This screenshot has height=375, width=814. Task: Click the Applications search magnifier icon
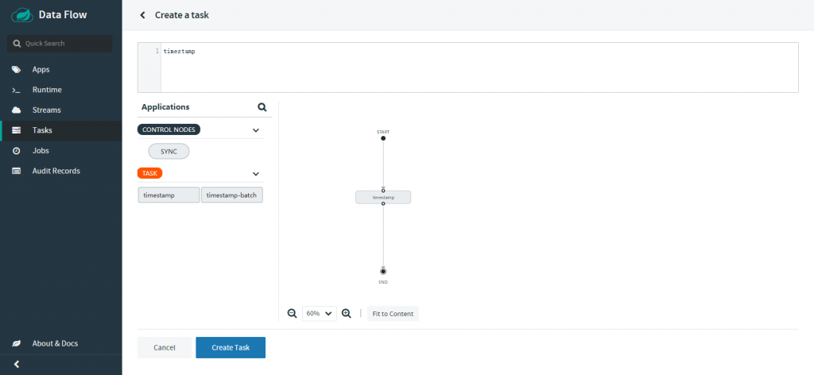[x=262, y=106]
